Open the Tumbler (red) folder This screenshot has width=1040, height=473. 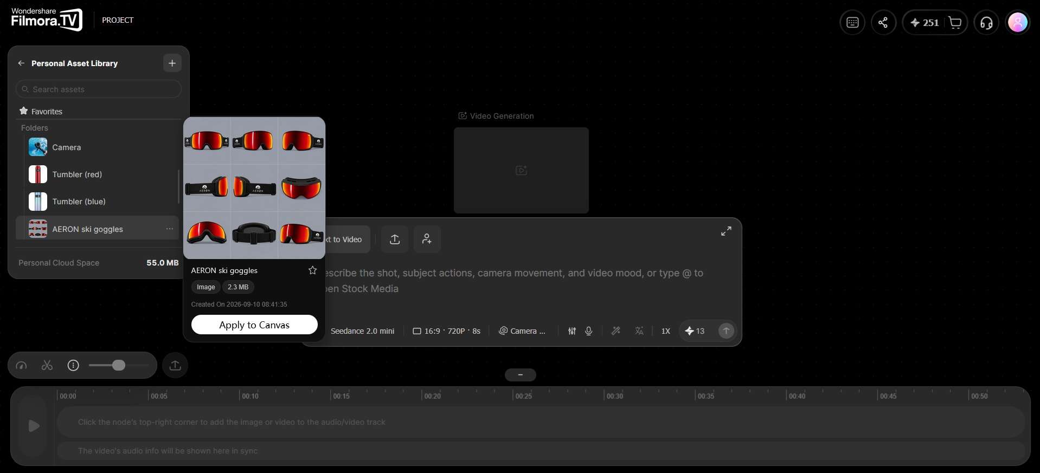tap(98, 174)
